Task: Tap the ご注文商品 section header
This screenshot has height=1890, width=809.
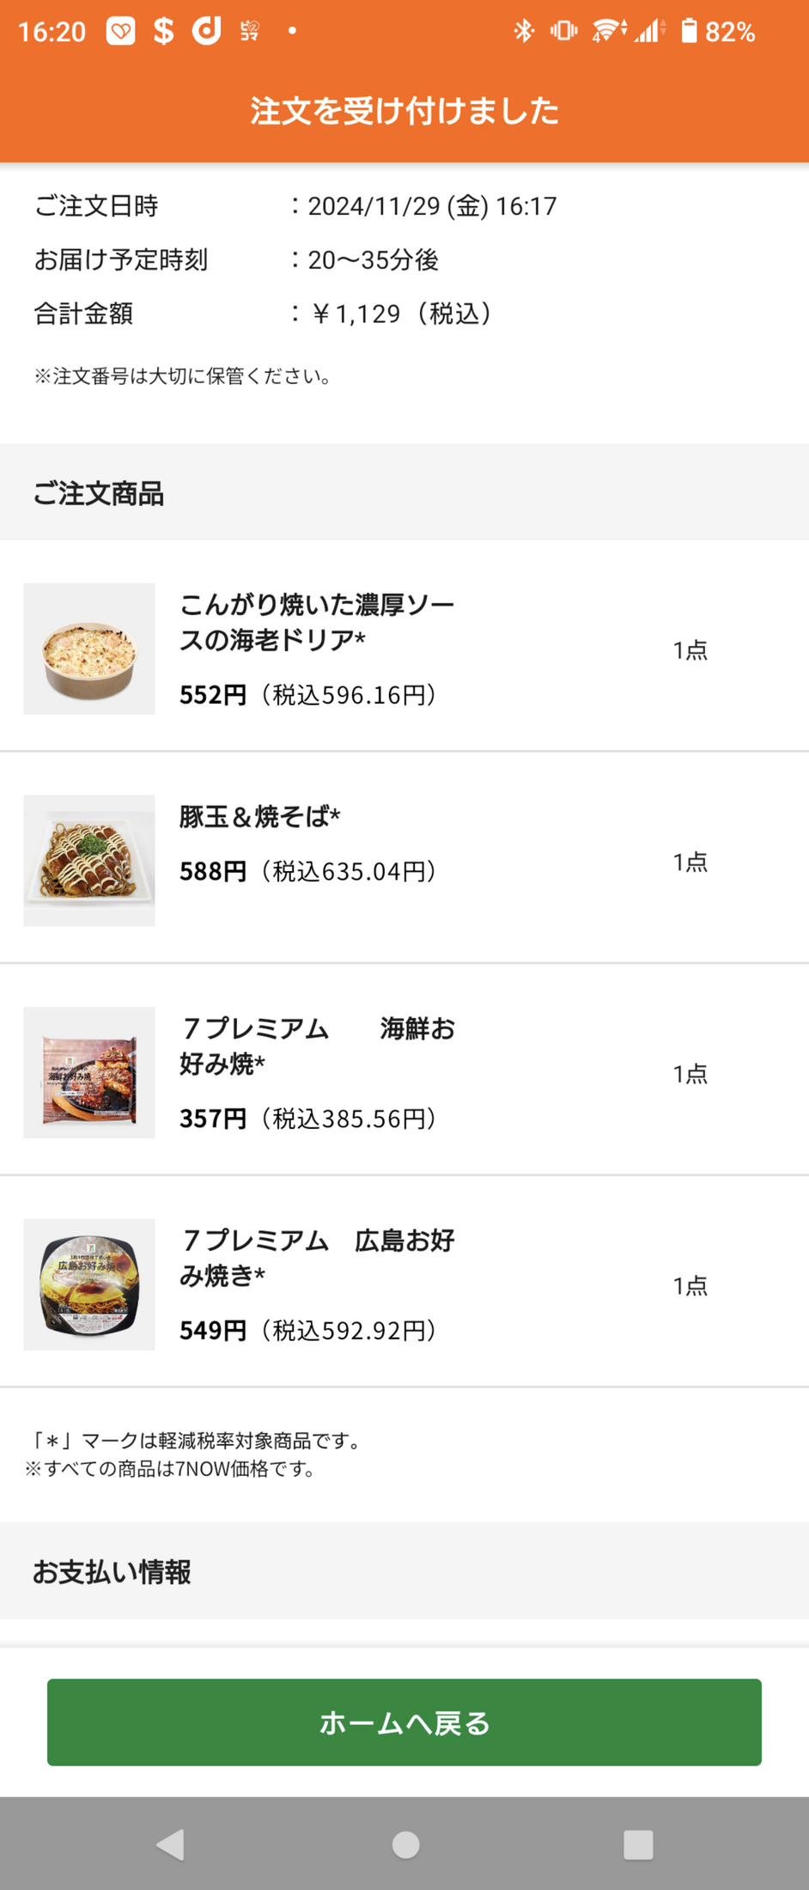Action: (98, 494)
